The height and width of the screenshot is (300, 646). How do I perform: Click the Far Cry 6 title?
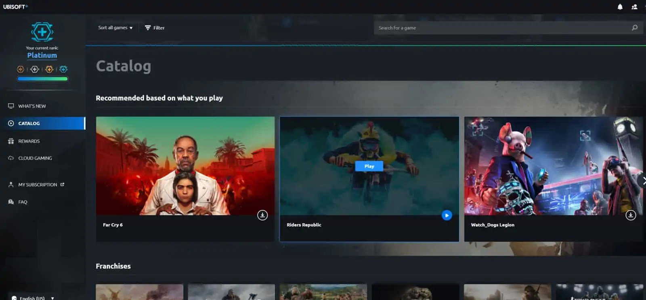click(113, 225)
